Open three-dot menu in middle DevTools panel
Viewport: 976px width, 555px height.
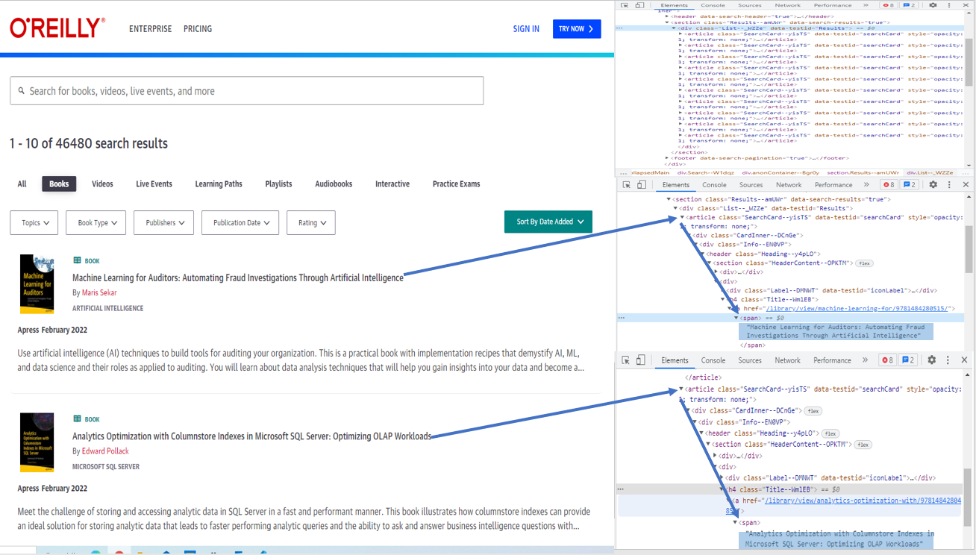949,184
